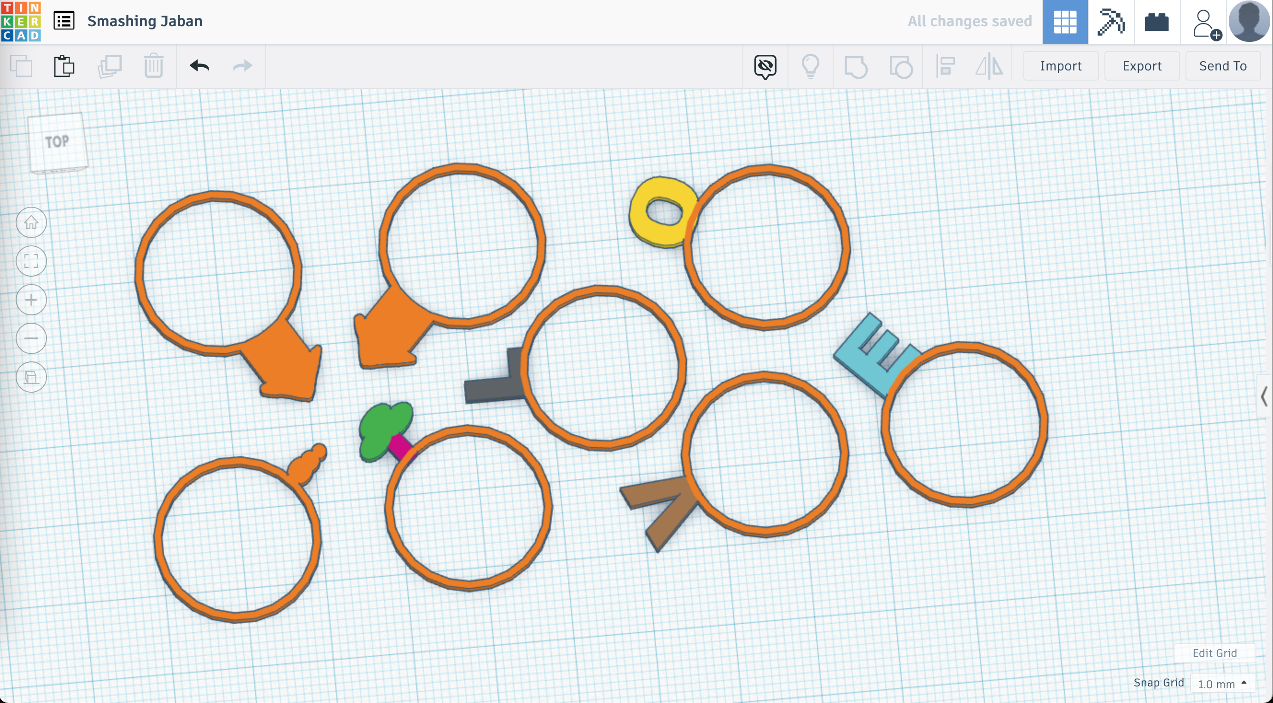Expand the shapes panel side chevron
The height and width of the screenshot is (703, 1273).
(1264, 396)
